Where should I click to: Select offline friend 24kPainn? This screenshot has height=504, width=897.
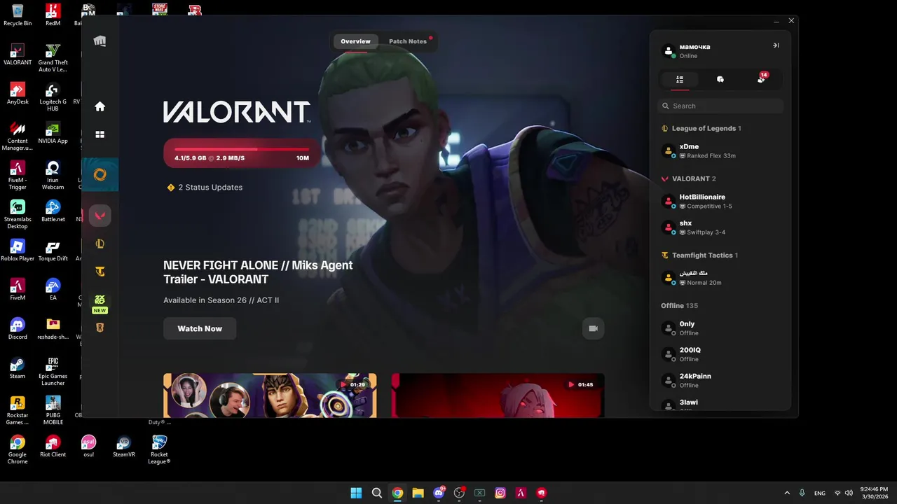(x=720, y=380)
